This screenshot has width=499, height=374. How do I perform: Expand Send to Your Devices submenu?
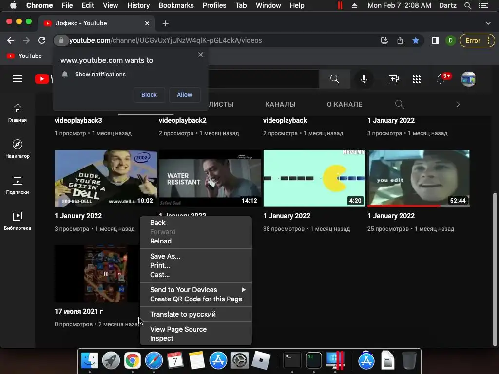pos(196,290)
